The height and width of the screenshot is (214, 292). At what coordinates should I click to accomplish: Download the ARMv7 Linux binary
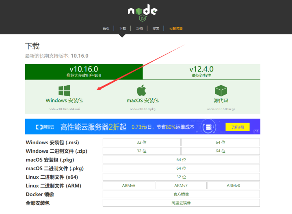181,186
